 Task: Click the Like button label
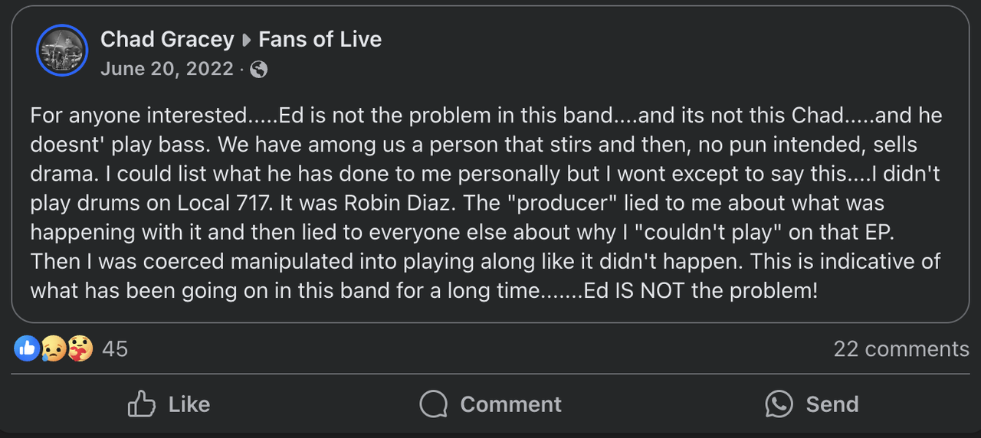click(x=189, y=404)
